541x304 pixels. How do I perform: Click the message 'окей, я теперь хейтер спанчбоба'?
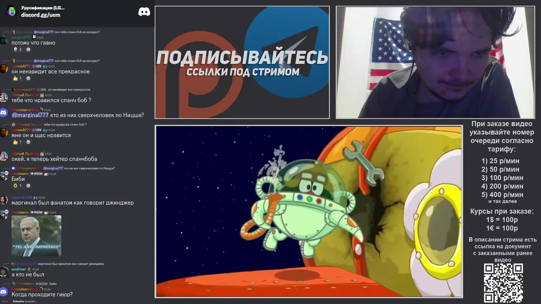click(54, 159)
